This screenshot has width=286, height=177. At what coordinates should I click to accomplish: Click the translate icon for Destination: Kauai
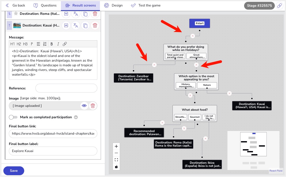(76, 25)
